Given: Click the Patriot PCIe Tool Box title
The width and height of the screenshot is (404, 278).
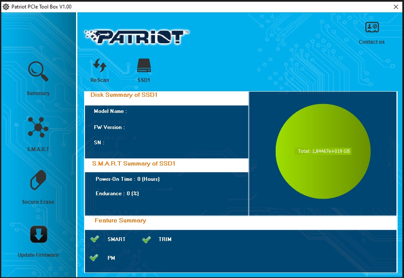Looking at the screenshot, I should 42,7.
